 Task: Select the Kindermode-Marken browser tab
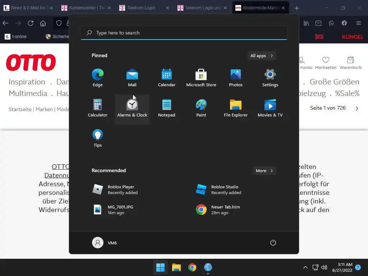tap(260, 8)
